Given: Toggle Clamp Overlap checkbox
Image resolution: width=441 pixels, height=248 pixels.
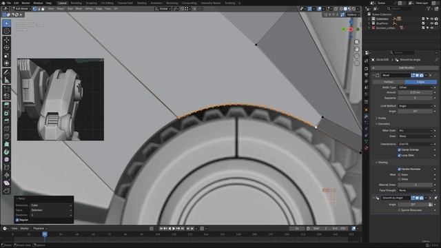Looking at the screenshot, I should click(x=399, y=150).
